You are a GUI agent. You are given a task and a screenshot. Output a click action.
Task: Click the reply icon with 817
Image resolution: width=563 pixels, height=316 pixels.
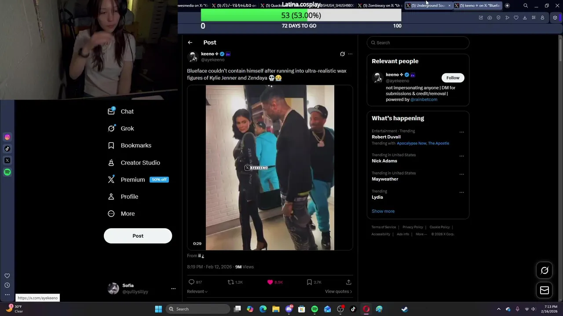click(191, 282)
